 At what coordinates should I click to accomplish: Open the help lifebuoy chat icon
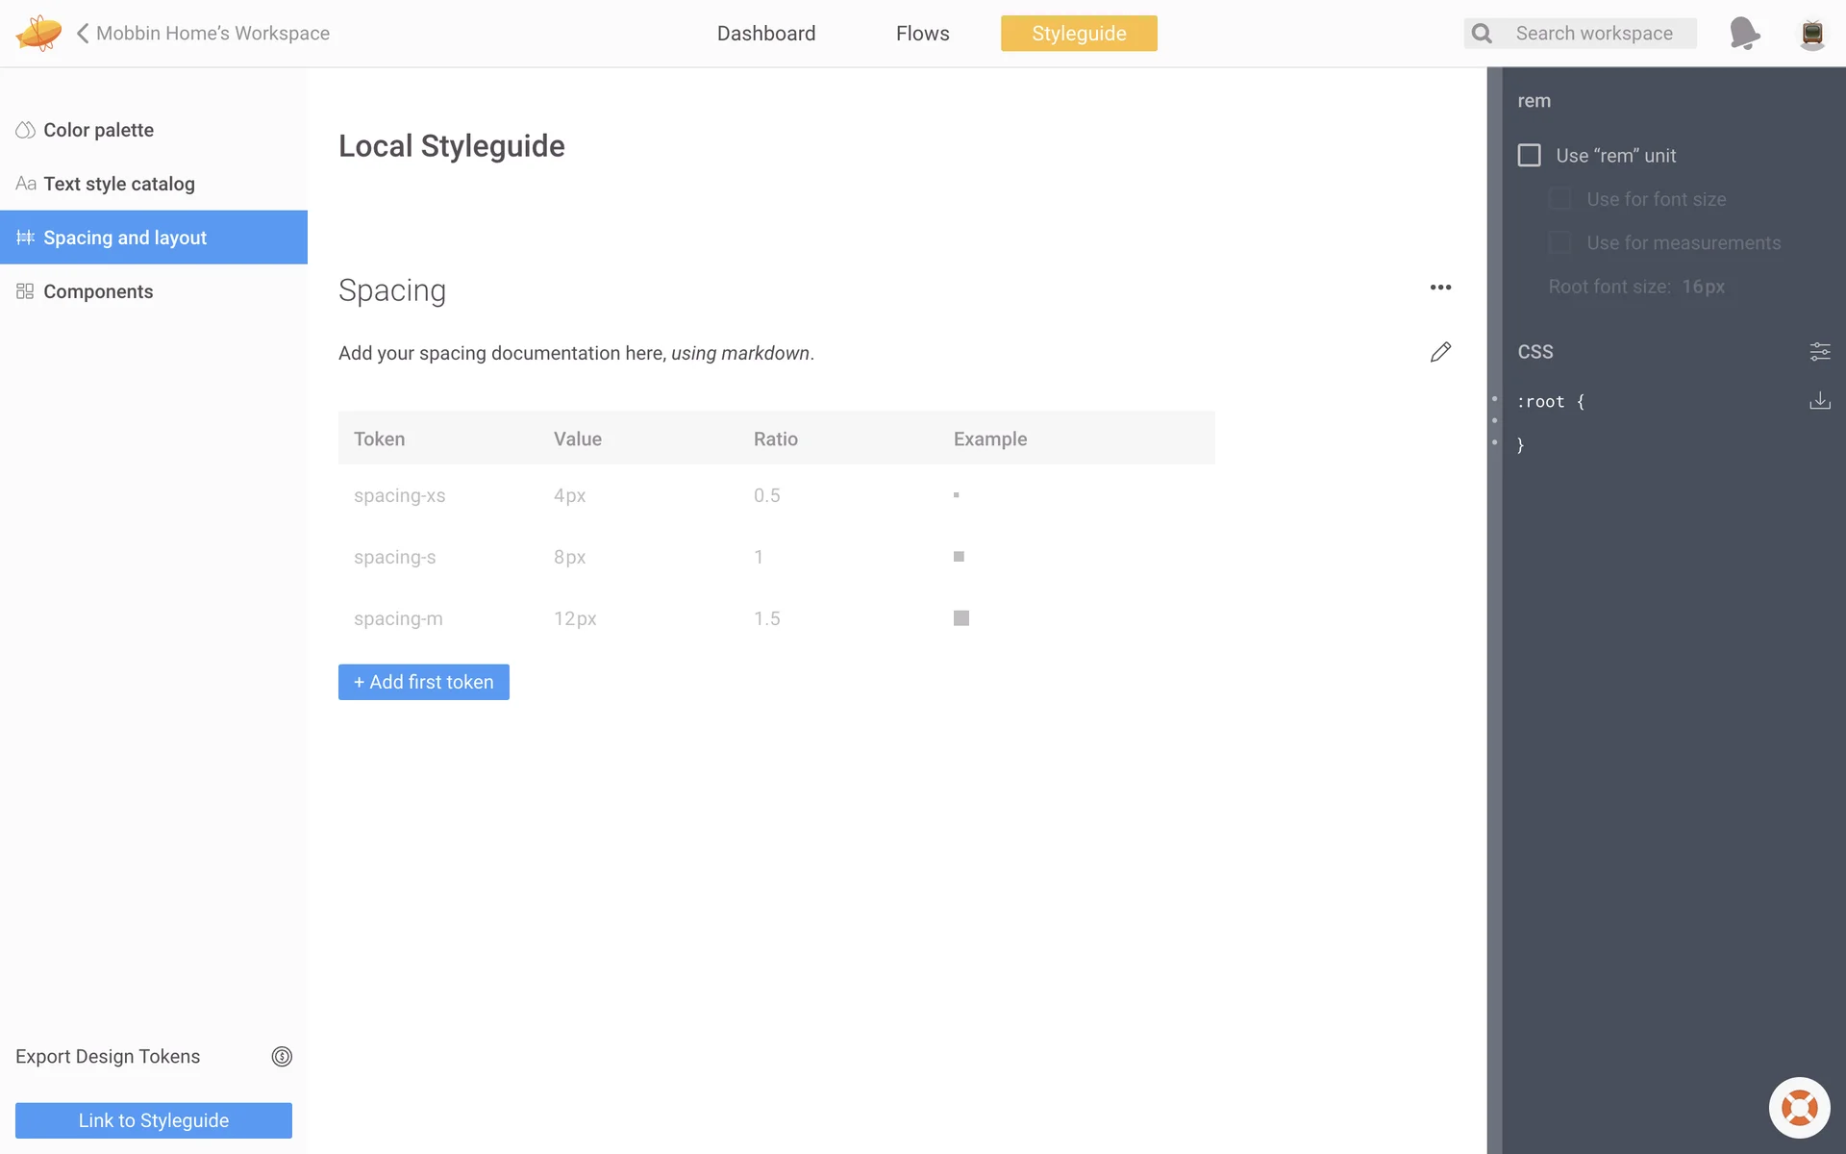(1799, 1108)
